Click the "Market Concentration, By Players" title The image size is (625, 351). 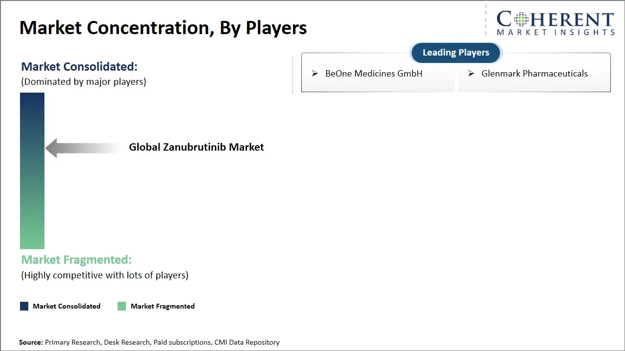coord(163,28)
